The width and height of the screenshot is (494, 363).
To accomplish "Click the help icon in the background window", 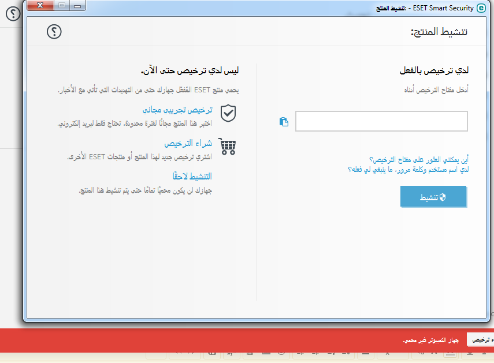I will tap(13, 13).
